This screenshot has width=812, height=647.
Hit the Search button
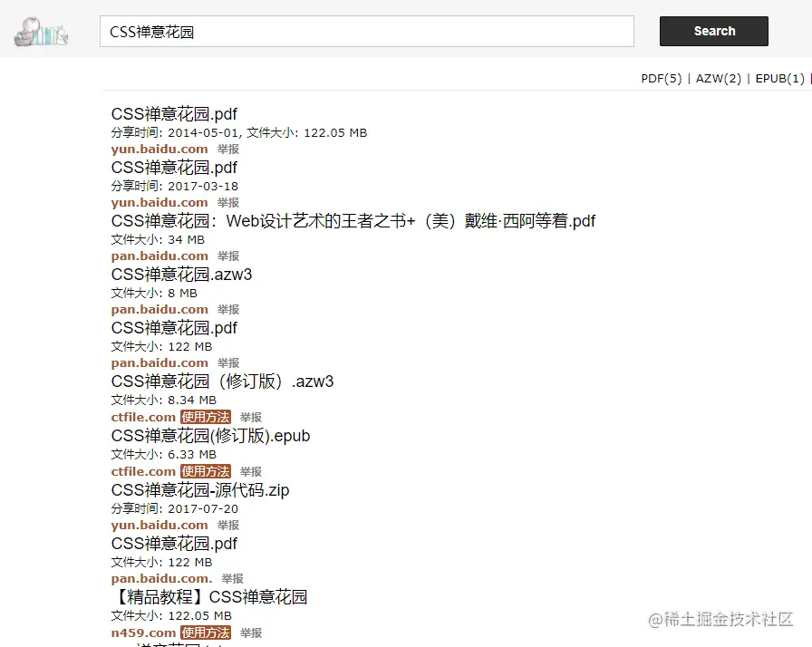click(x=713, y=31)
